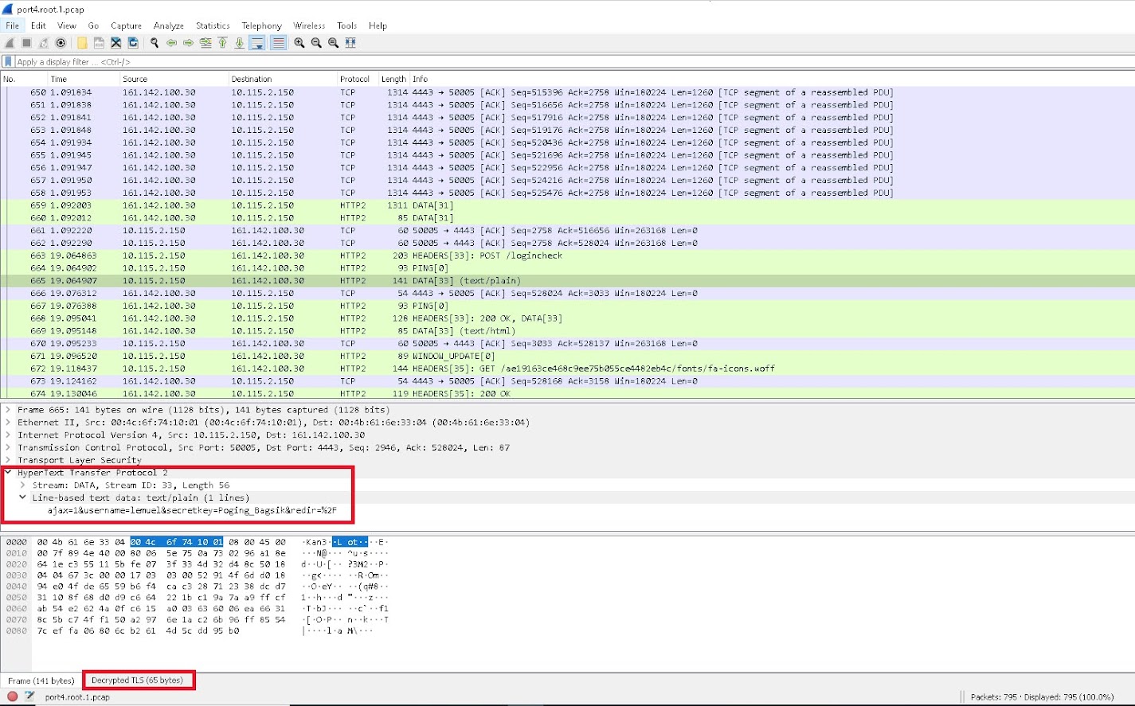This screenshot has width=1135, height=706.
Task: Zoom in the packet text
Action: coord(299,43)
